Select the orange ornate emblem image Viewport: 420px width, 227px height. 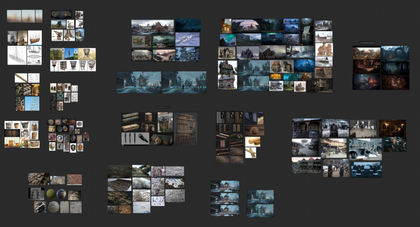tap(80, 147)
